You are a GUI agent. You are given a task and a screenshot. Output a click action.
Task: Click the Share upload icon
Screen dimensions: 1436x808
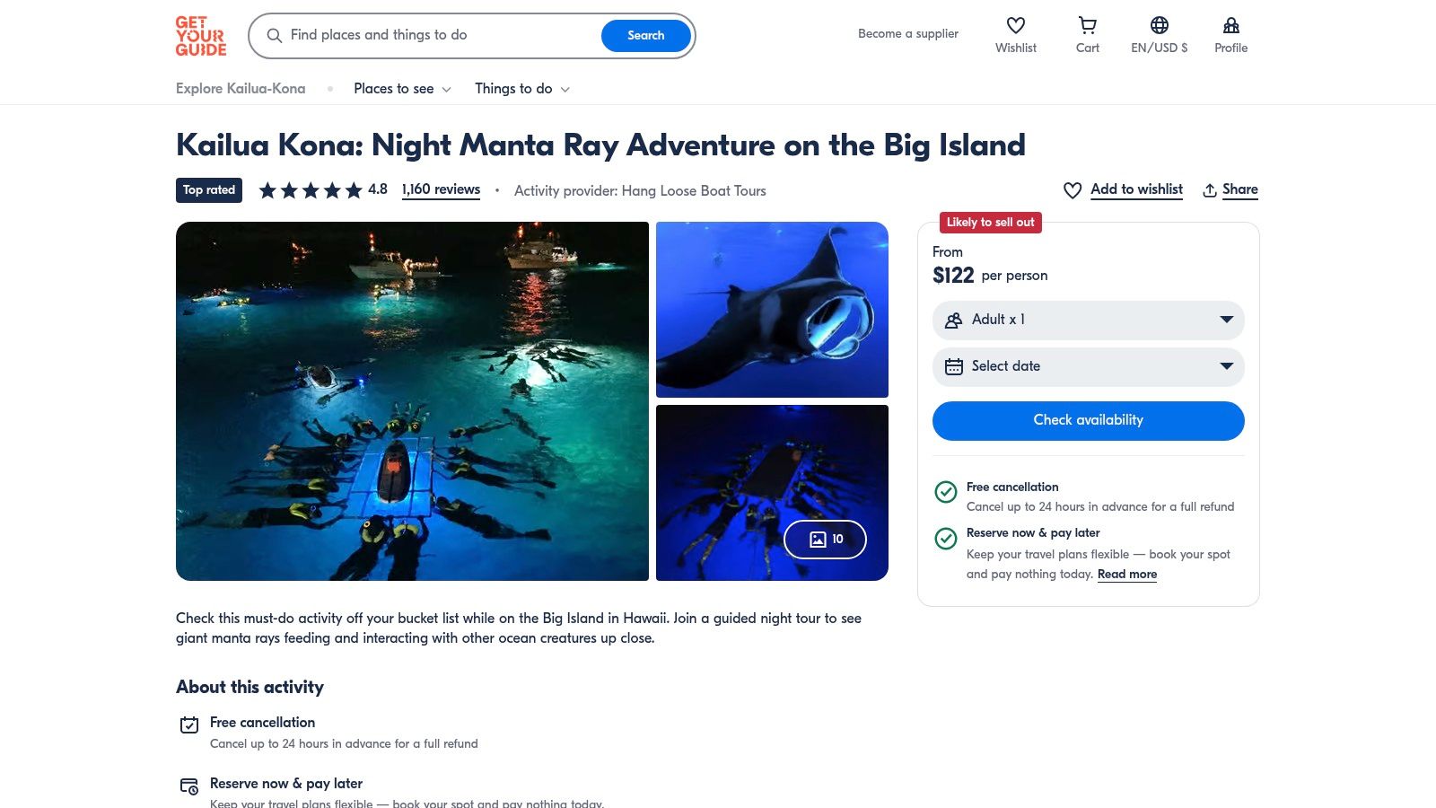click(x=1210, y=190)
